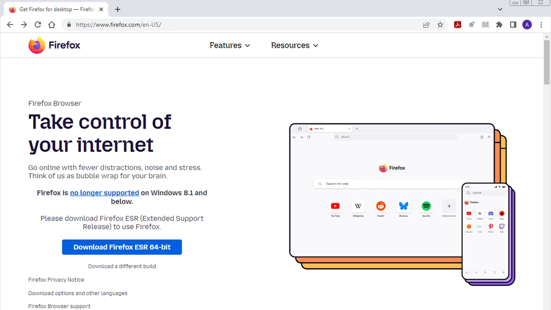Open a new browser tab

(118, 9)
